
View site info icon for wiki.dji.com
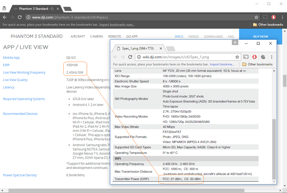[139, 57]
